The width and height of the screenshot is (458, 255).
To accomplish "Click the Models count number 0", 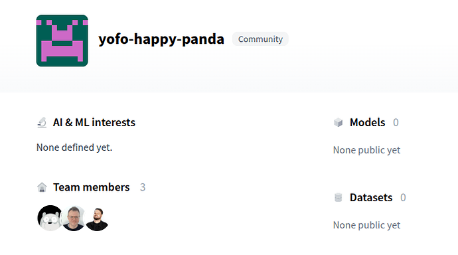I will [x=396, y=122].
